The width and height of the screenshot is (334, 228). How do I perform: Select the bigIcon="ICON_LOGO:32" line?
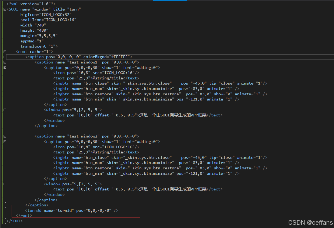[46, 15]
